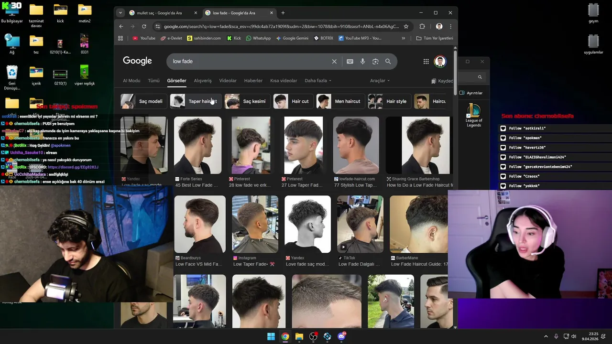Open a new Chrome tab

[x=283, y=13]
